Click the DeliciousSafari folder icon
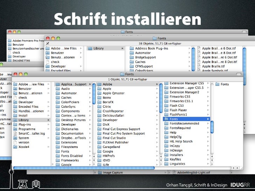This screenshot has width=255, height=191. point(99,115)
